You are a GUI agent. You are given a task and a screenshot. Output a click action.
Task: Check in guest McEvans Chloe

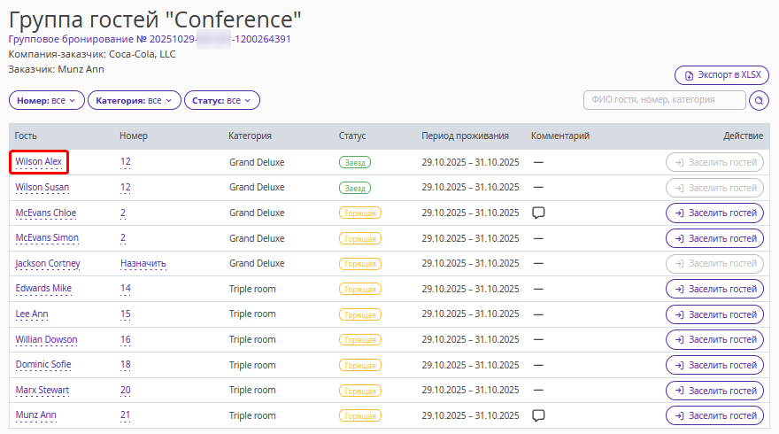714,213
